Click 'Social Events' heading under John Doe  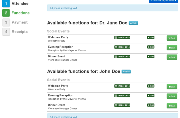pos(58,80)
